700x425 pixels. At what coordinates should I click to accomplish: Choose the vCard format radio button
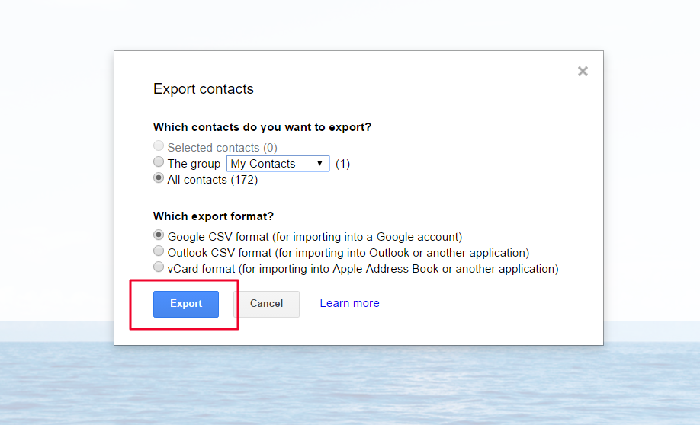(159, 267)
